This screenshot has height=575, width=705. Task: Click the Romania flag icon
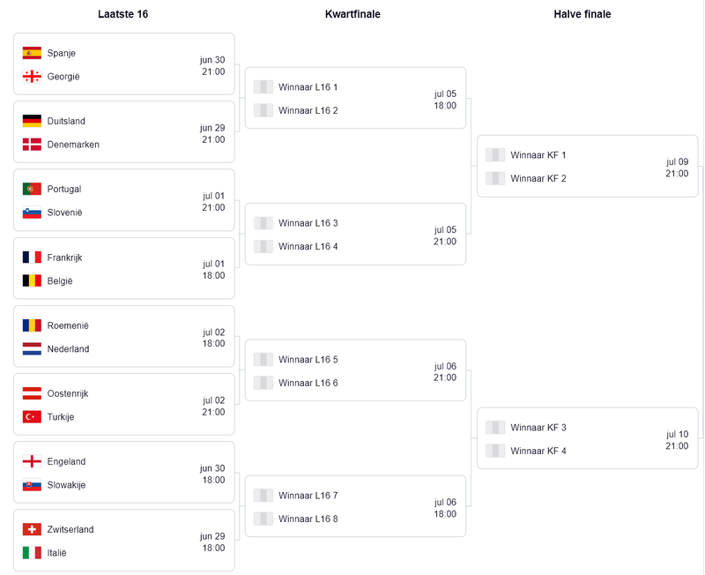32,325
